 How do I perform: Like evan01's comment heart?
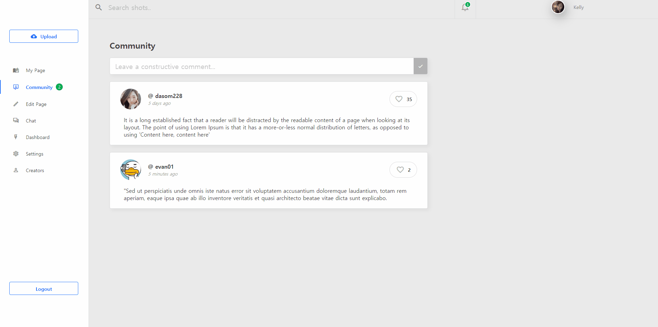click(400, 170)
